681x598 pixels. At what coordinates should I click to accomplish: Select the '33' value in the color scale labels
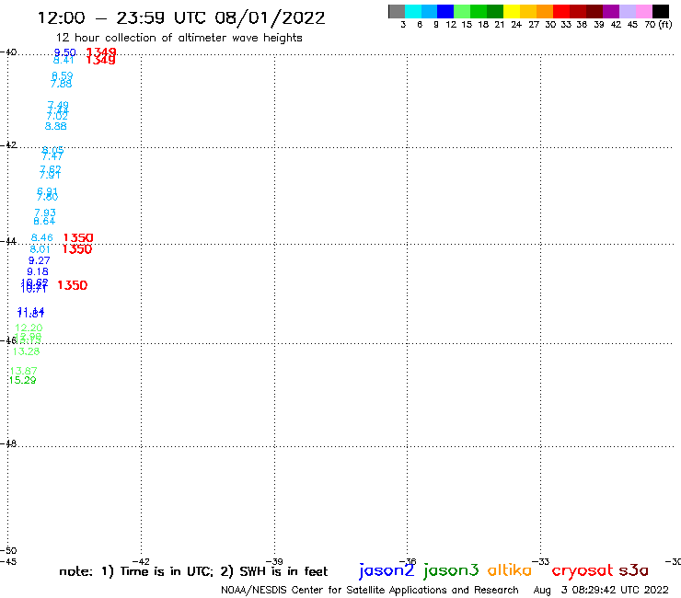coord(565,25)
